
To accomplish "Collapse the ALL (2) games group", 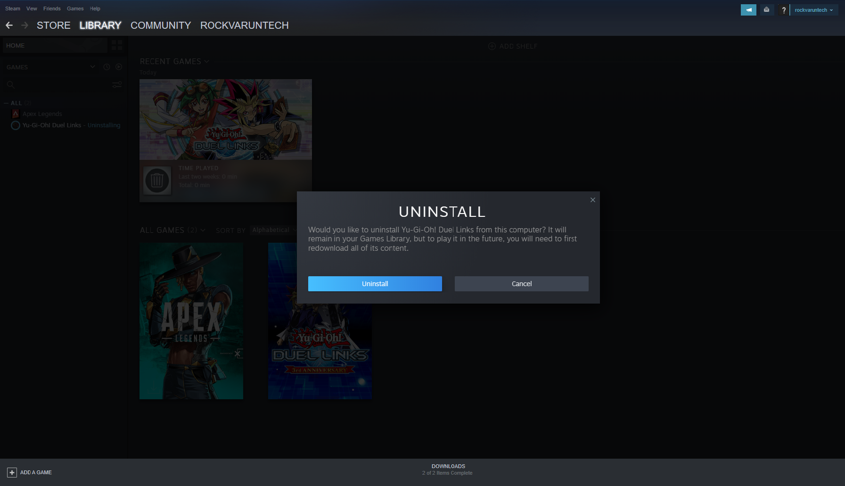I will point(6,103).
